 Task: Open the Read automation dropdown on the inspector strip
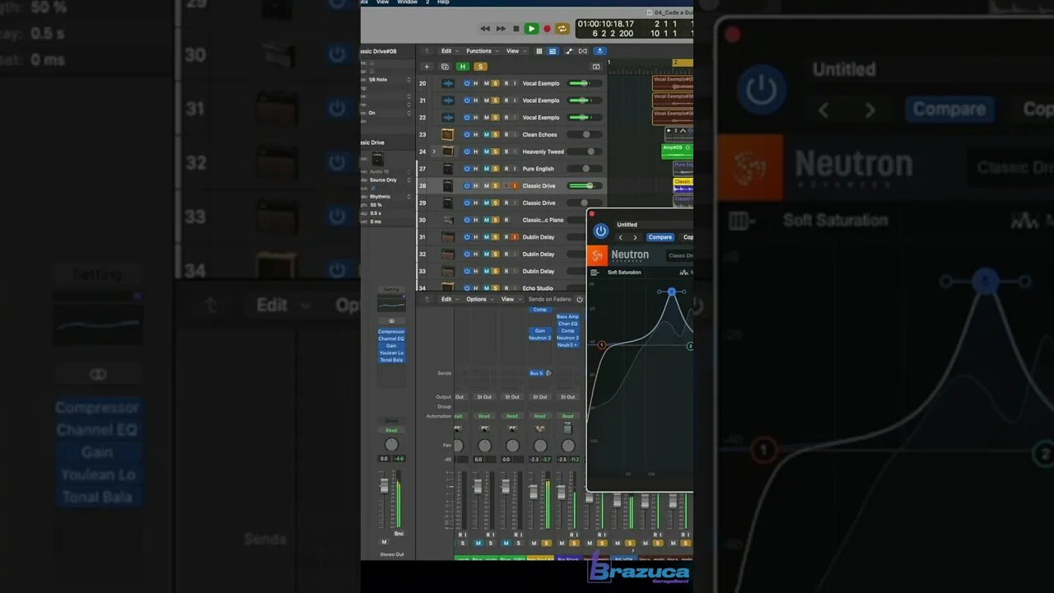click(391, 431)
